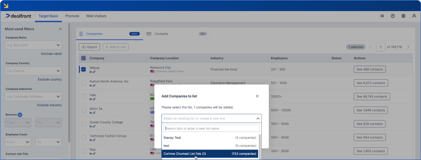
Task: Check the Techstyle Fashion Group row checkbox
Action: 83,137
